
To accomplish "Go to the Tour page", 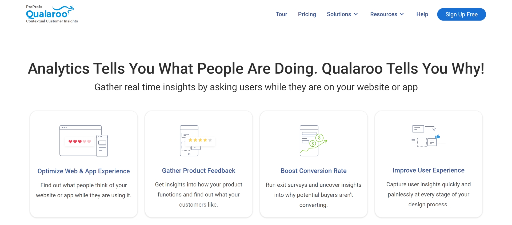I will [x=282, y=14].
